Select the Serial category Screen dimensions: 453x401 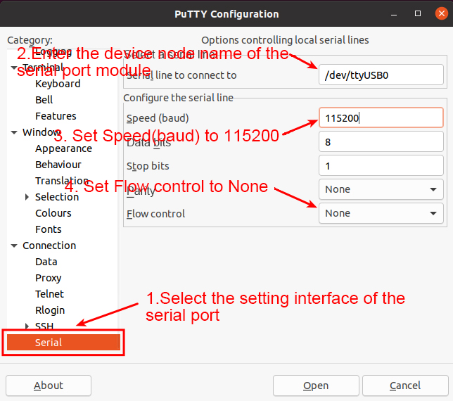pos(63,343)
